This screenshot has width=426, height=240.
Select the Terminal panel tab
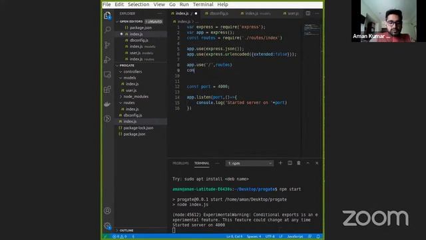(202, 163)
